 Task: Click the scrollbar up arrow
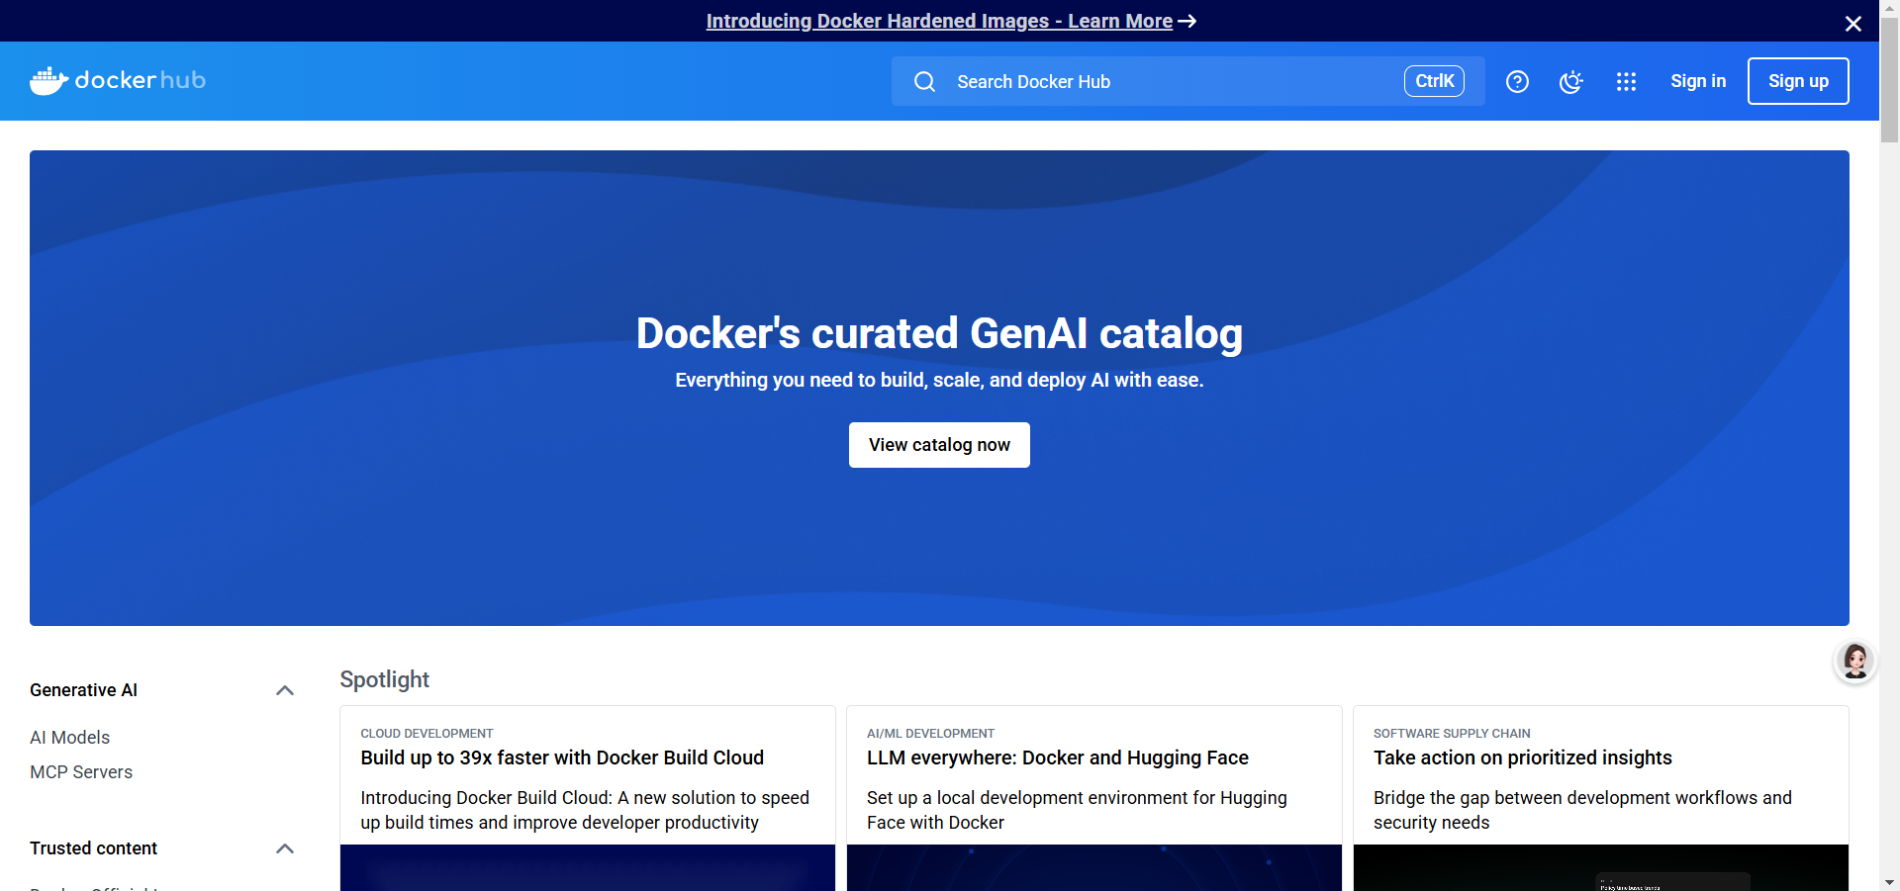[x=1889, y=8]
